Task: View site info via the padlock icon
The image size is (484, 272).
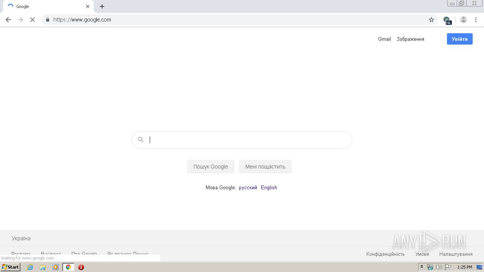Action: [x=48, y=20]
